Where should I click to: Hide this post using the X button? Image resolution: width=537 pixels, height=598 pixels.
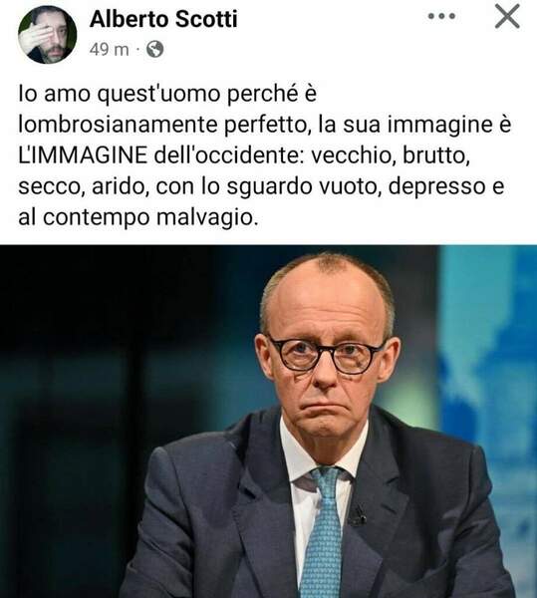(x=507, y=16)
